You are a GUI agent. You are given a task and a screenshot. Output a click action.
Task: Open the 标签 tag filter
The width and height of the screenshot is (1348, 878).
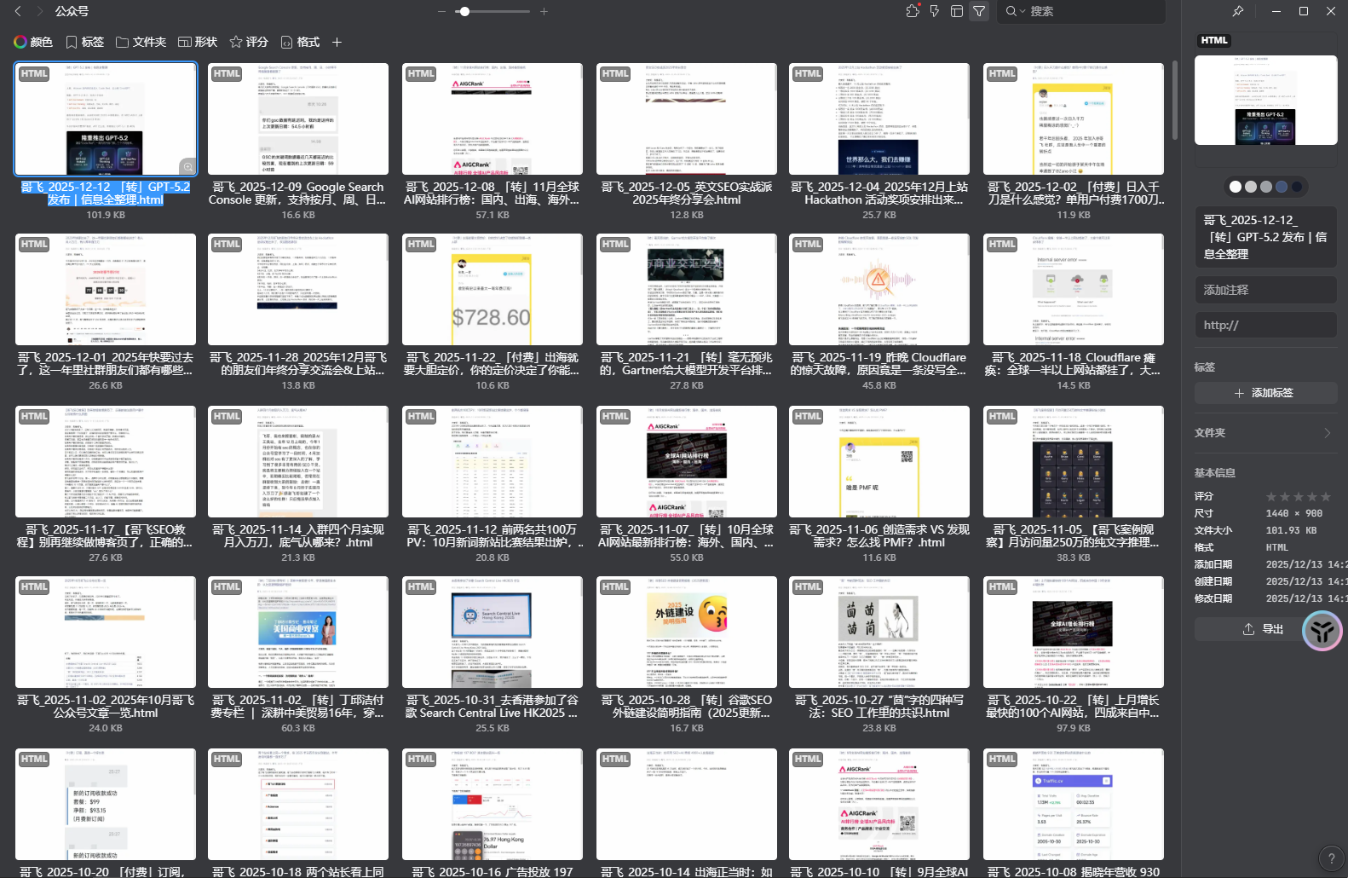coord(84,42)
